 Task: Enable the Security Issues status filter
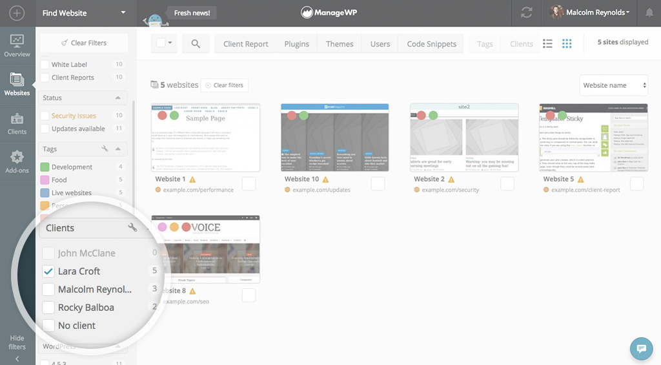click(45, 116)
